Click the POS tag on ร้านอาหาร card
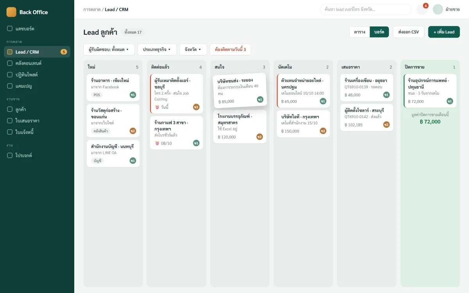The width and height of the screenshot is (469, 293). tap(97, 95)
